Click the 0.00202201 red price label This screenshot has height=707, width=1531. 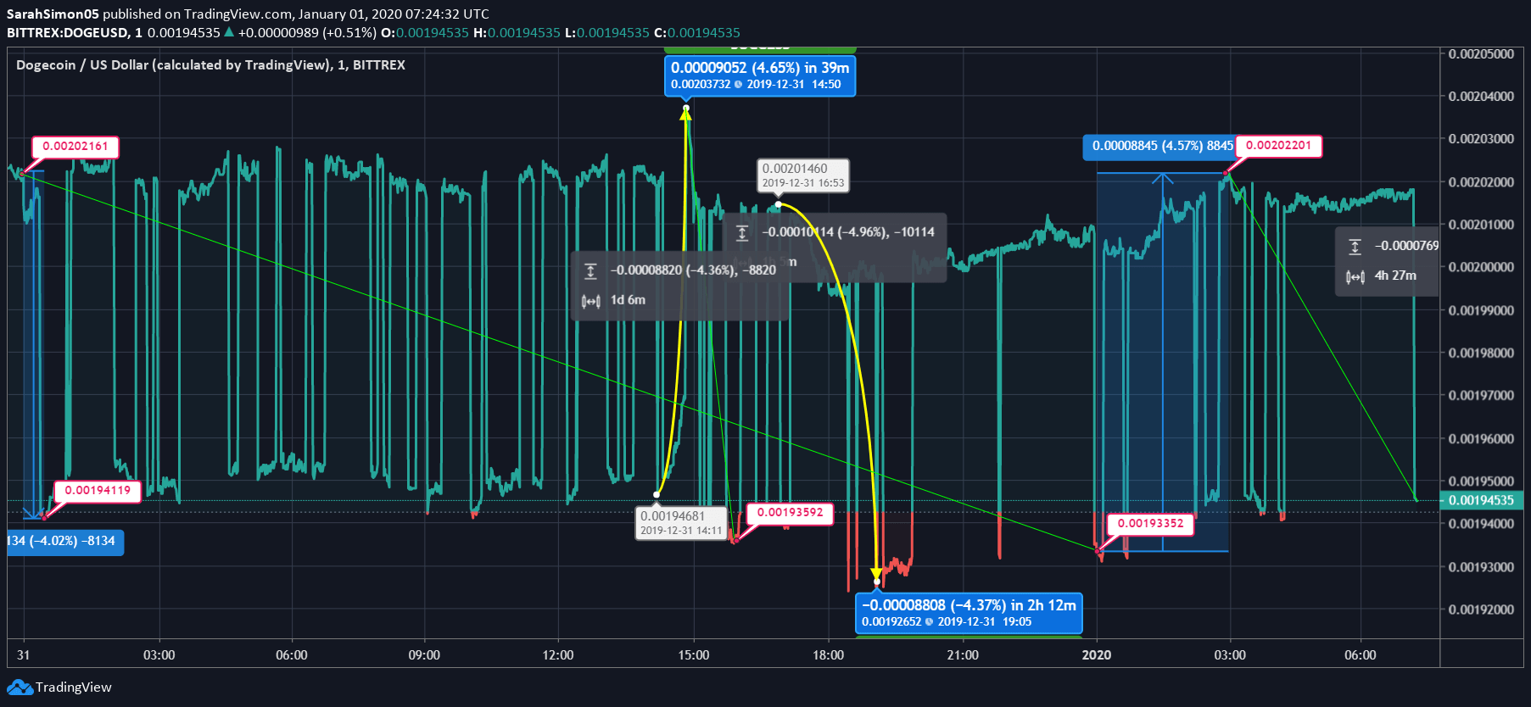(1278, 146)
